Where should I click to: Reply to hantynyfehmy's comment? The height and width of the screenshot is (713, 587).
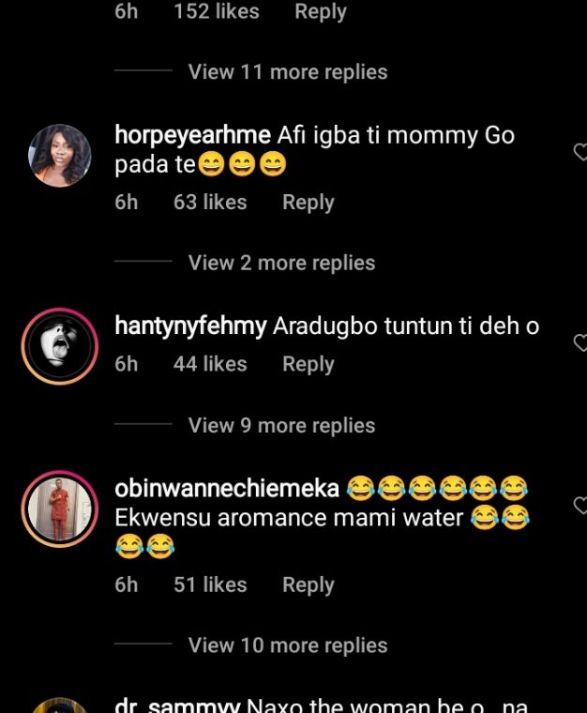tap(308, 364)
